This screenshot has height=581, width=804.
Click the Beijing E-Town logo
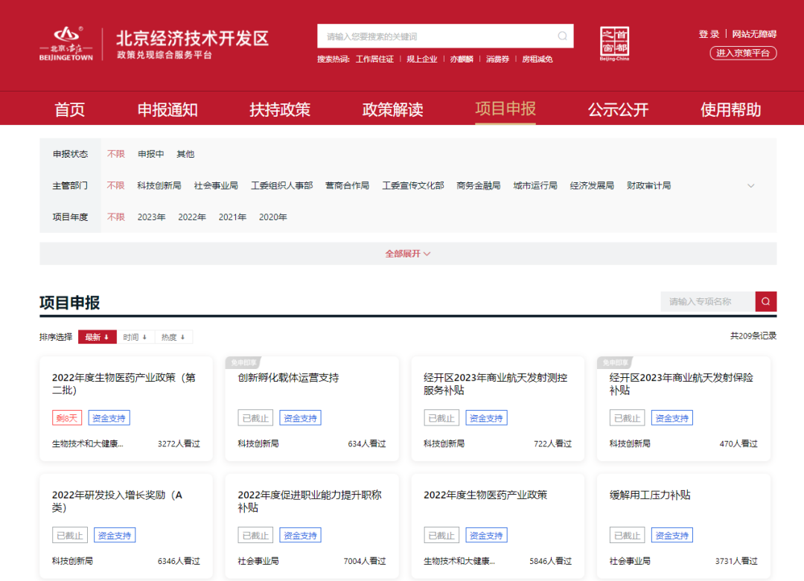click(66, 45)
